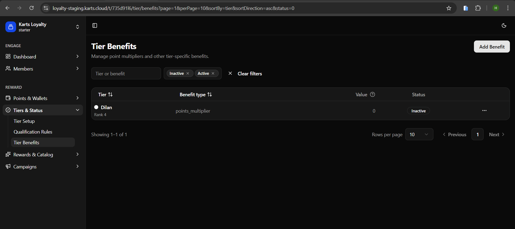This screenshot has height=229, width=515.
Task: Click the Value column help icon
Action: click(372, 94)
